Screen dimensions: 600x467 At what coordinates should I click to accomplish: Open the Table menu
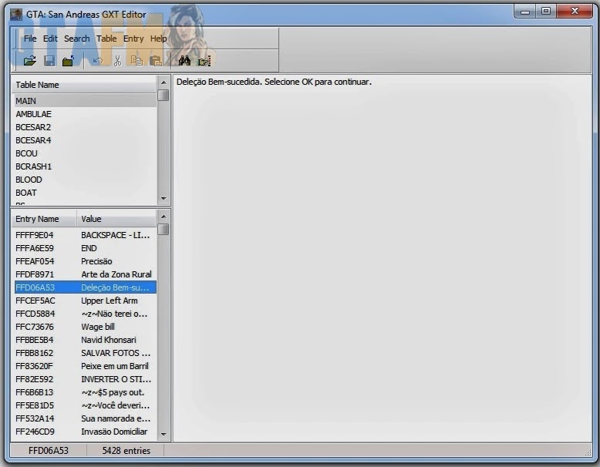click(x=106, y=39)
